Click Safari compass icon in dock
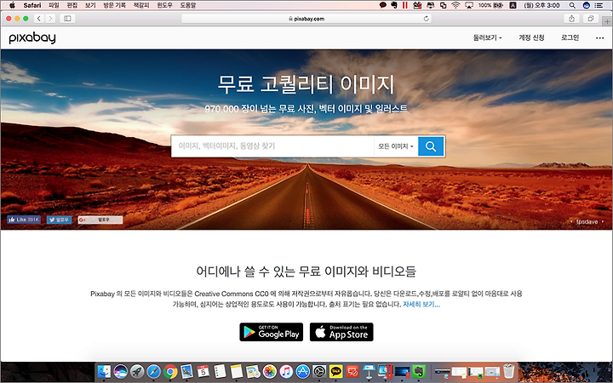The width and height of the screenshot is (613, 383). tap(153, 371)
